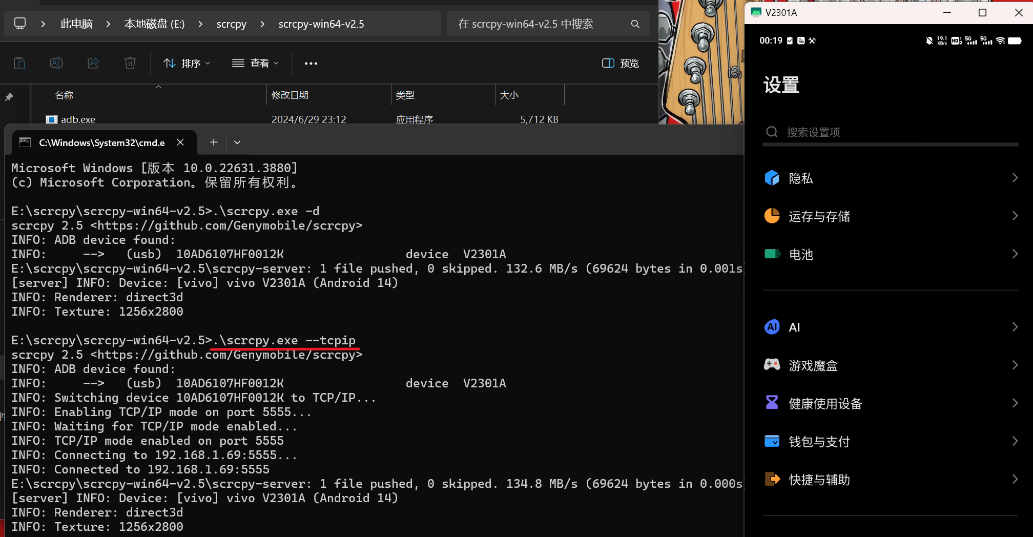Click the search magnifier icon in Explorer

coord(635,24)
